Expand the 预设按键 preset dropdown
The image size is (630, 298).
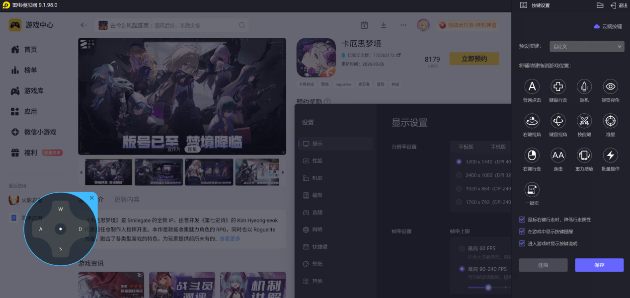pyautogui.click(x=587, y=46)
